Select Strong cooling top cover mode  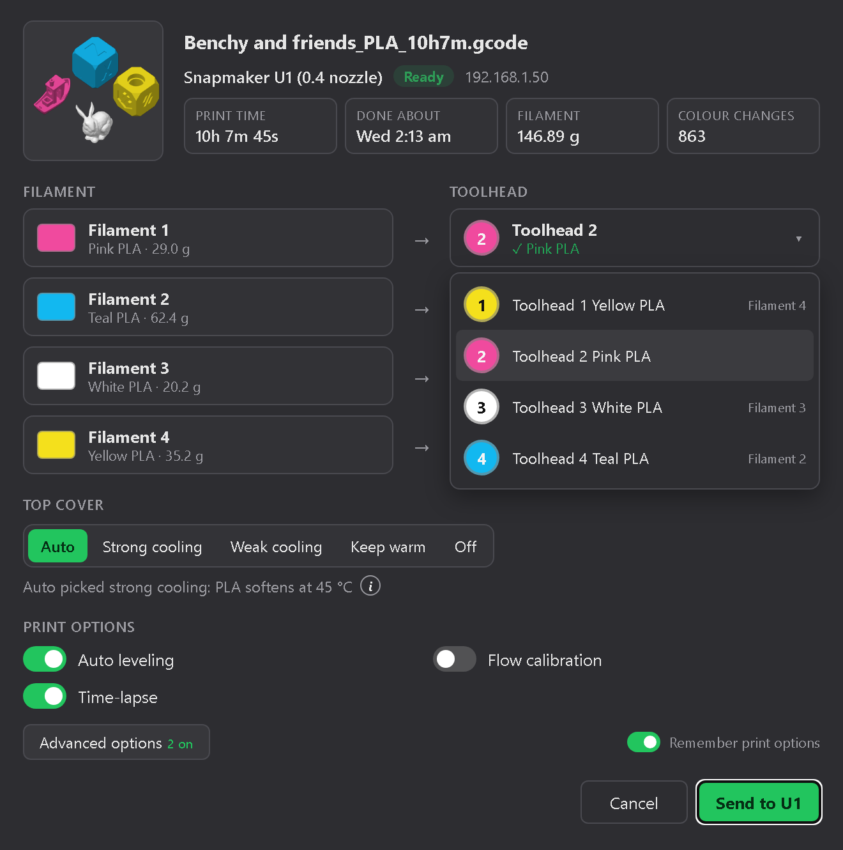click(152, 546)
